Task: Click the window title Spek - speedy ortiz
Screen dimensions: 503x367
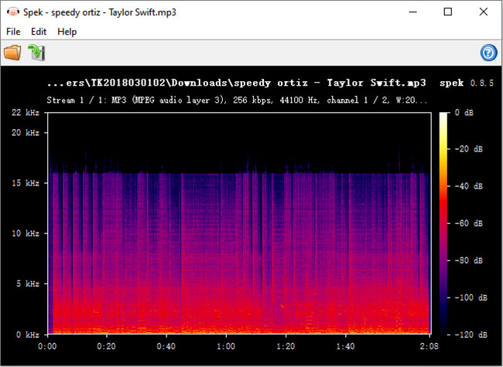Action: pyautogui.click(x=100, y=12)
